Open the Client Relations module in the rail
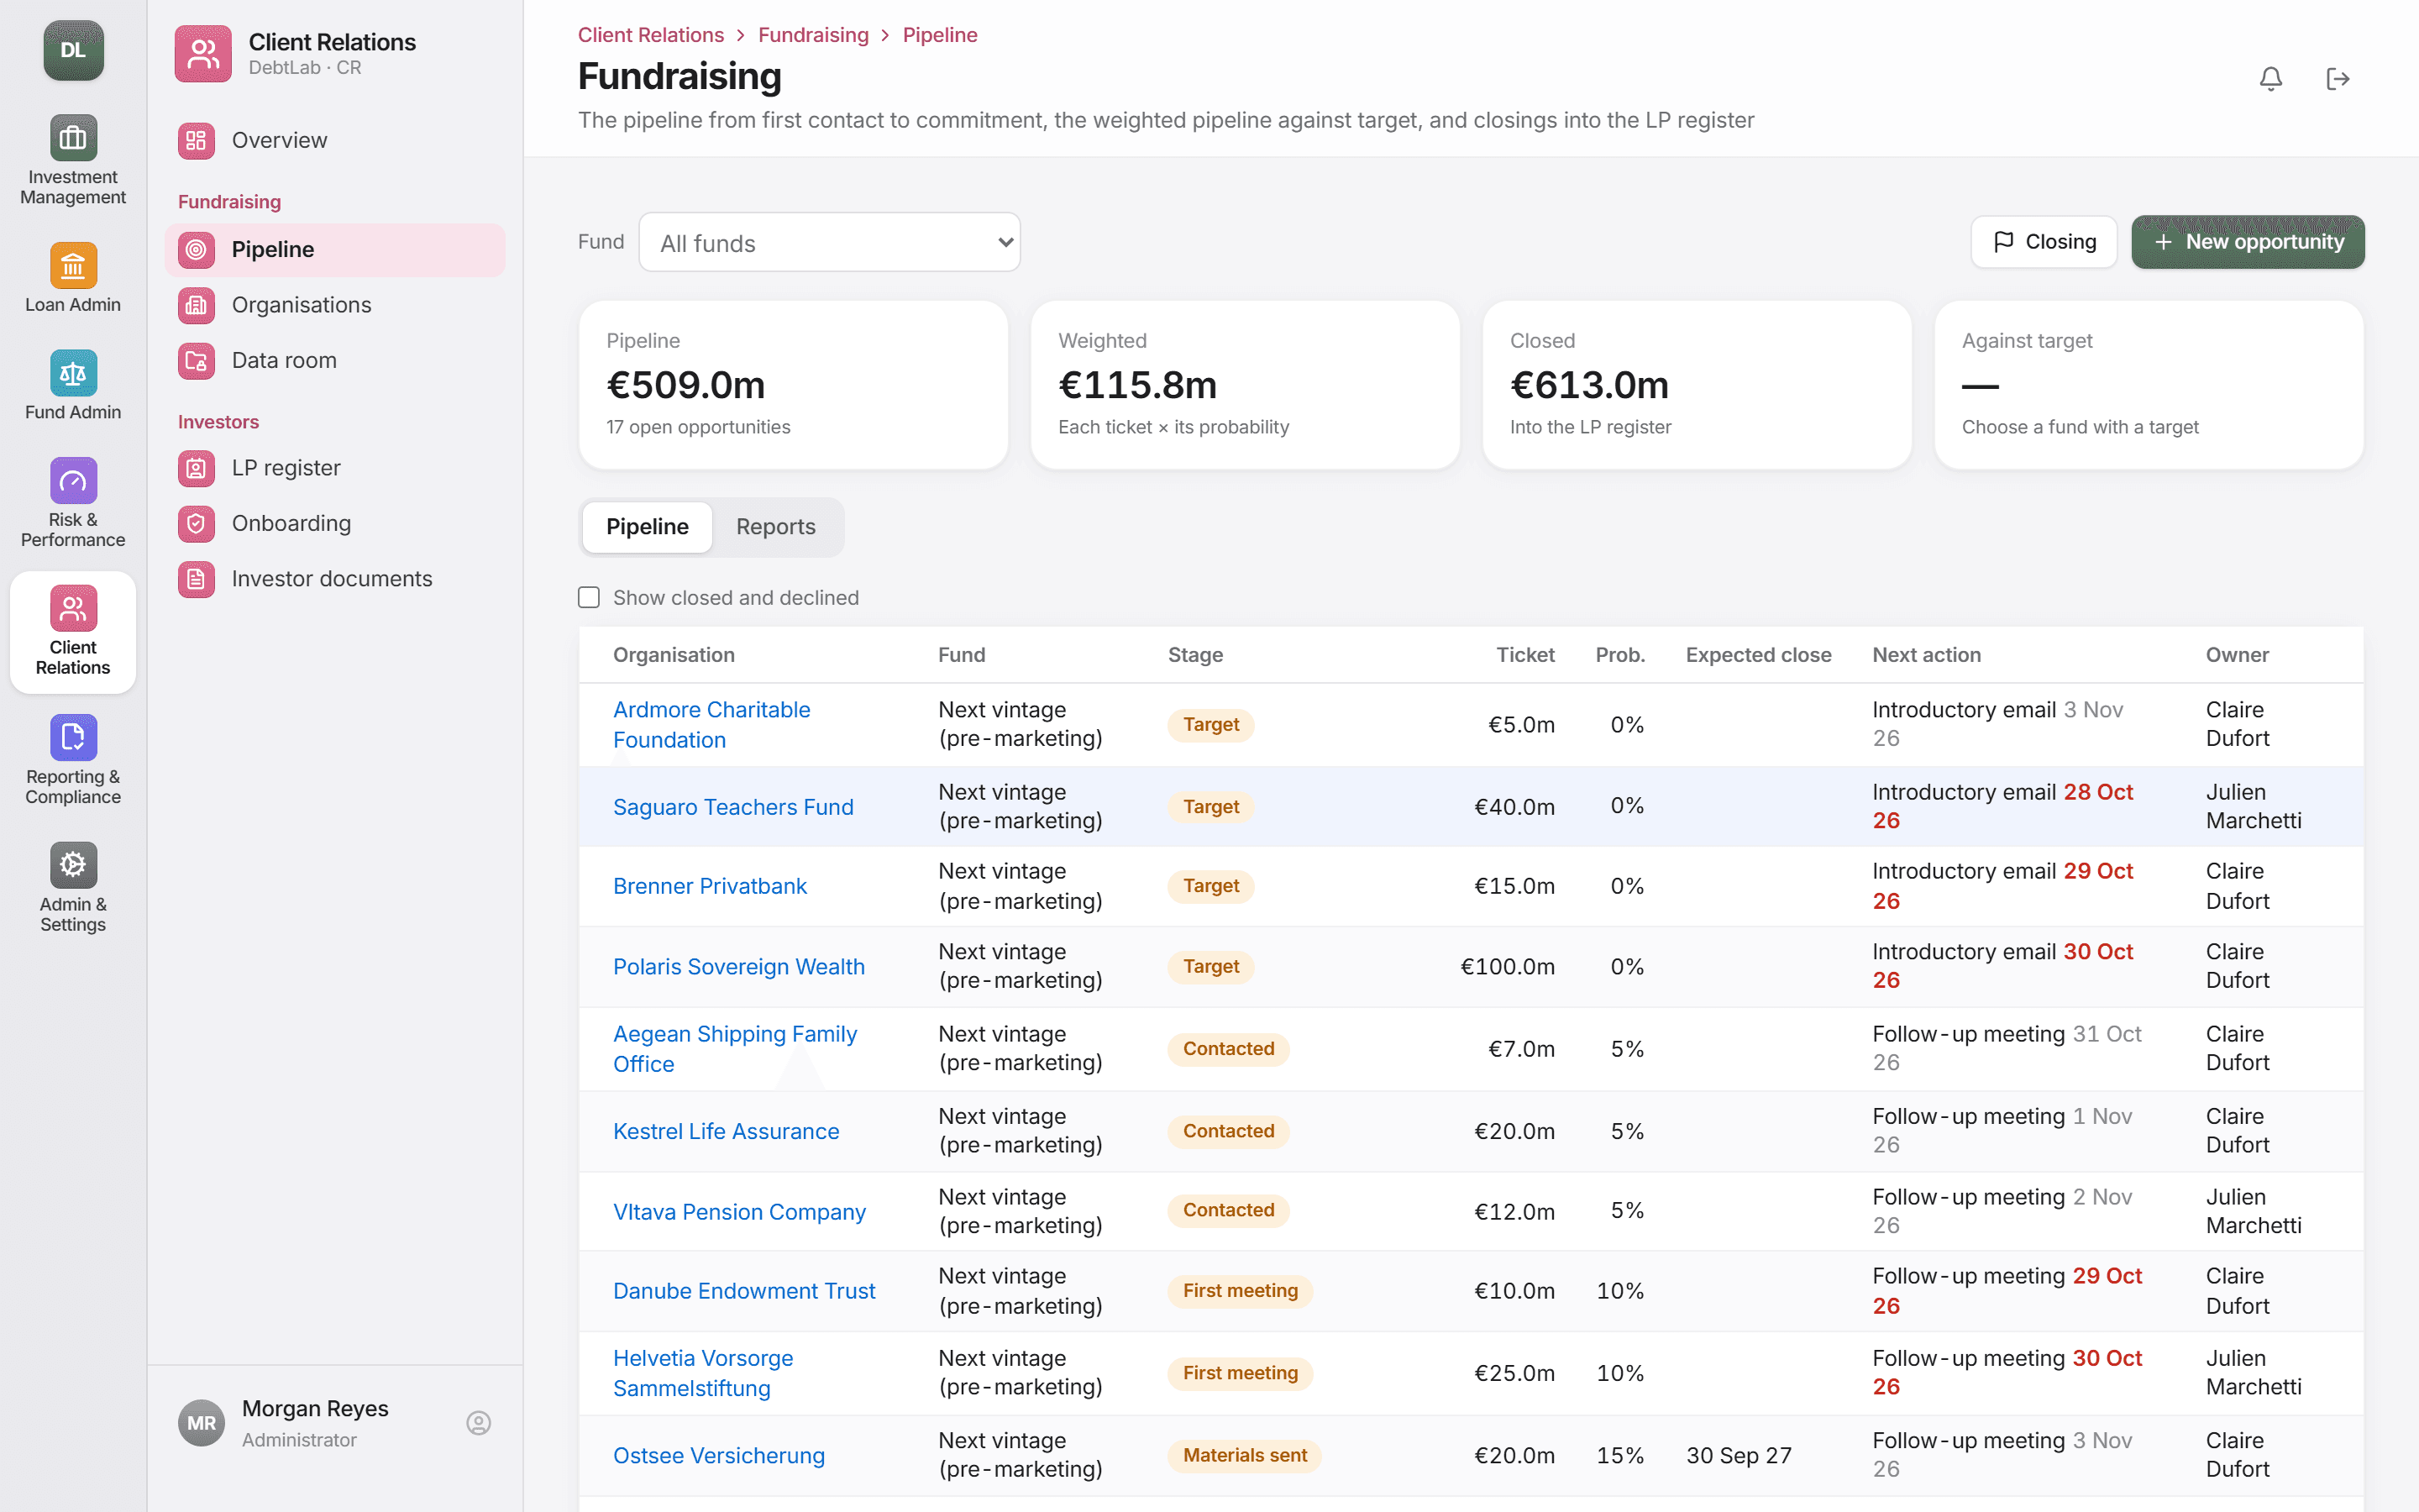Screen dimensions: 2419x1512 (x=73, y=632)
